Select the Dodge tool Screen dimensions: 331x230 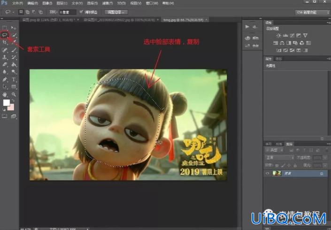(14, 72)
